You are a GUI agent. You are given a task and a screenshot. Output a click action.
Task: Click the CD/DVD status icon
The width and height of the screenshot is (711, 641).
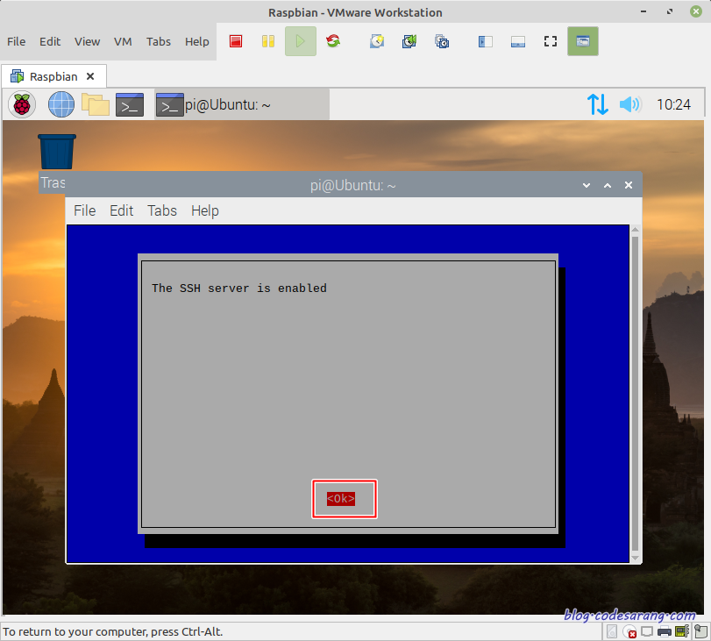pyautogui.click(x=629, y=631)
